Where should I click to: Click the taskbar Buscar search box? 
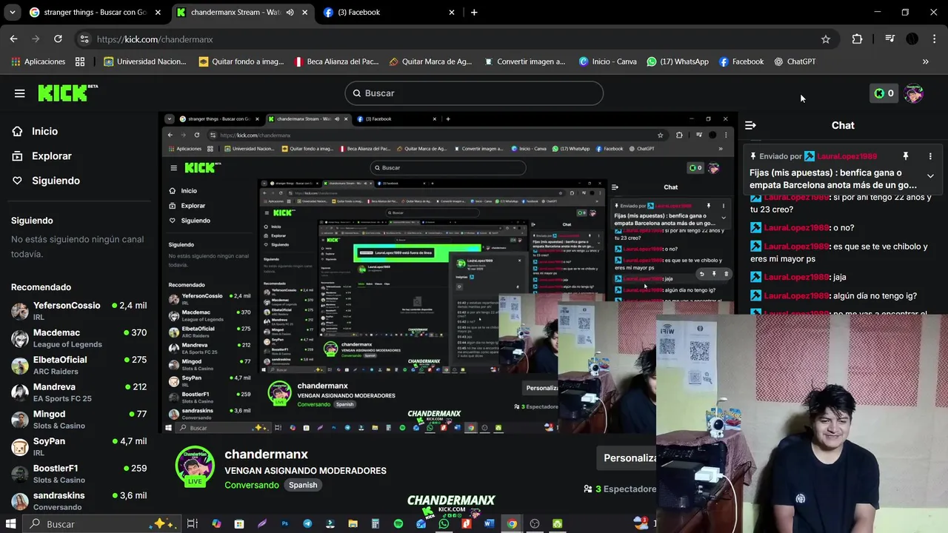coord(100,523)
